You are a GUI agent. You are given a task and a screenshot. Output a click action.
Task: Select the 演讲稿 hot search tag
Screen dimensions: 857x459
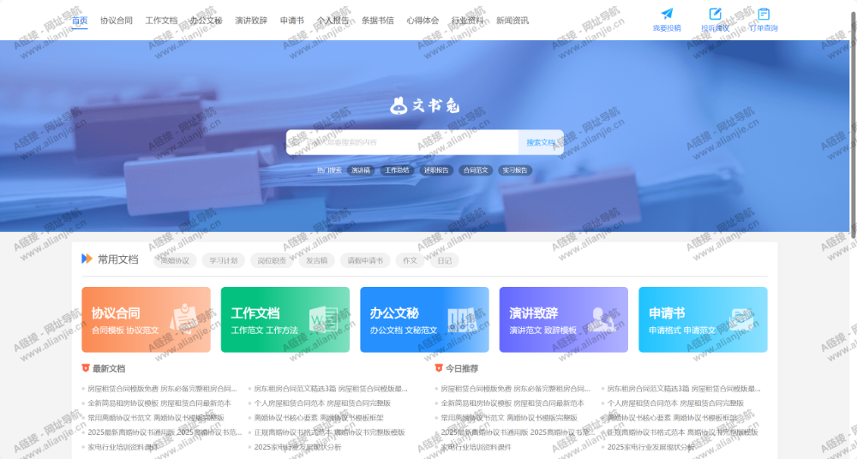[x=361, y=170]
